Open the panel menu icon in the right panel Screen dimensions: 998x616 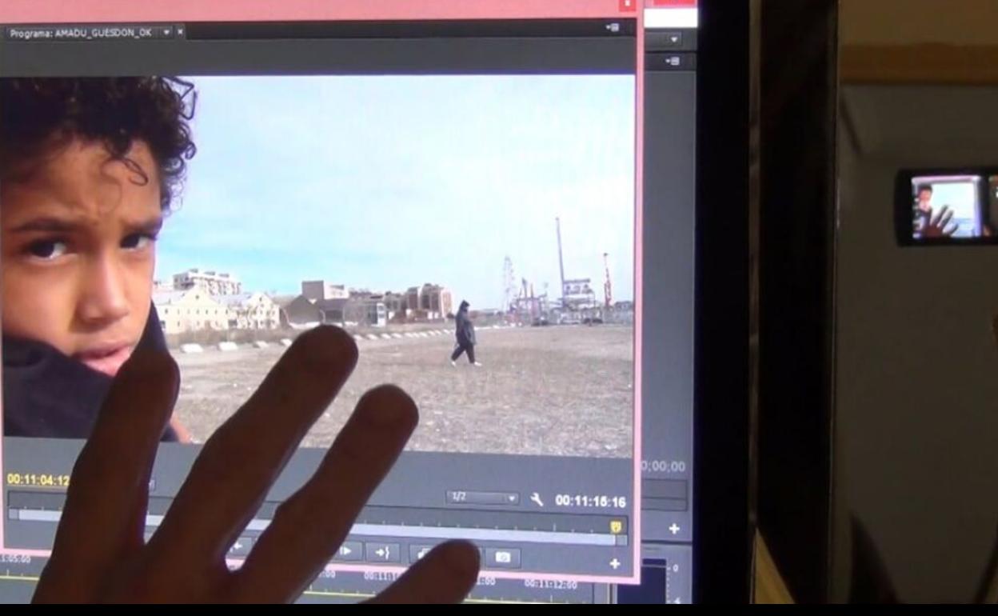673,61
